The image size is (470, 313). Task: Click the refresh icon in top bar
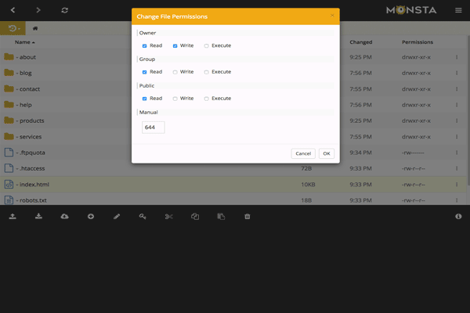pos(64,10)
